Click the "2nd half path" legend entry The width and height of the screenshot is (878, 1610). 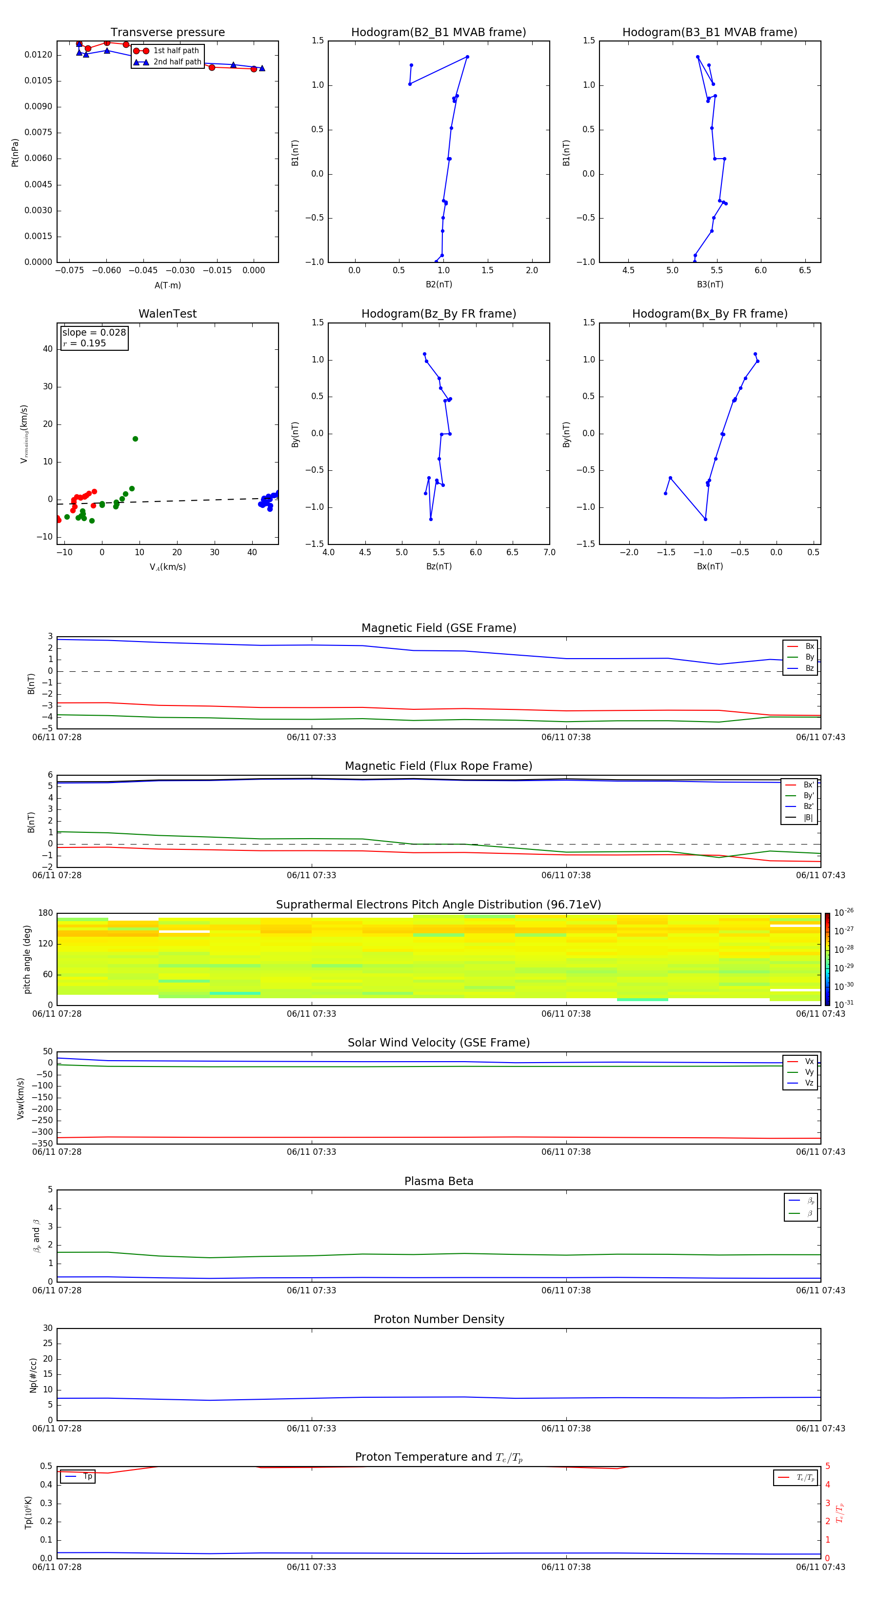167,62
